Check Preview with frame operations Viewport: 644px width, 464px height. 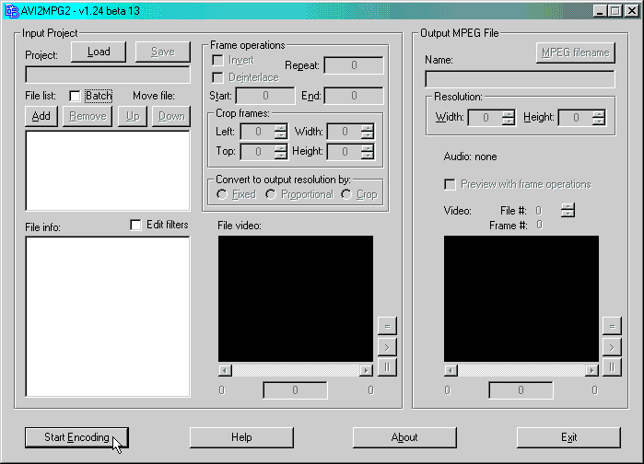[x=451, y=184]
